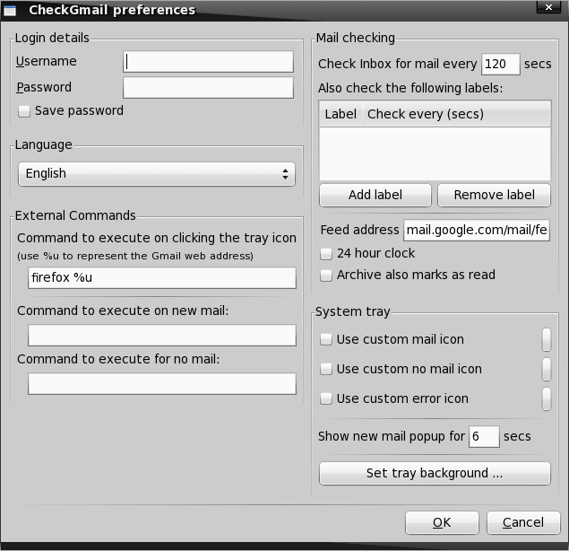Close the CheckGmail preferences window
The height and width of the screenshot is (551, 569).
pos(549,10)
